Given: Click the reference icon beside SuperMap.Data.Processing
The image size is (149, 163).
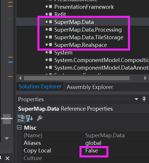Looking at the screenshot, I should click(49, 30).
